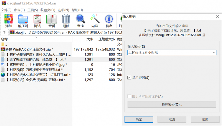Click the size value 1,152
Screen dimensions: 222x126
(89, 70)
